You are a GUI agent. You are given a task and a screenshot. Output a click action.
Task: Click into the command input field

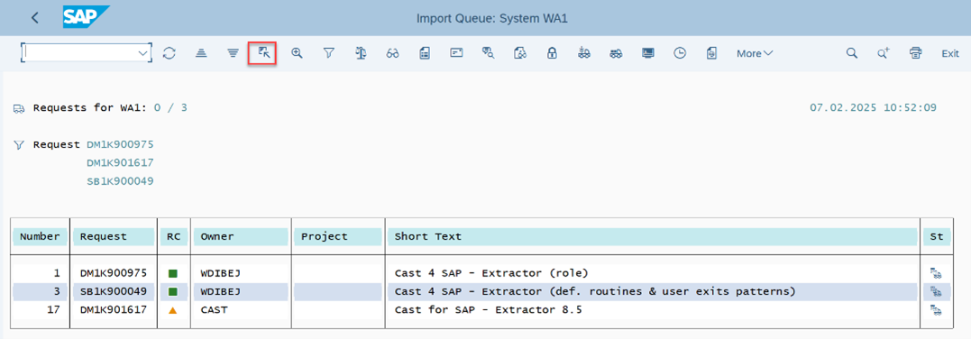pos(80,53)
